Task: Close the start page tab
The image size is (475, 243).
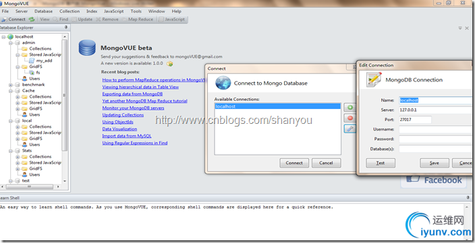Action: [x=466, y=28]
